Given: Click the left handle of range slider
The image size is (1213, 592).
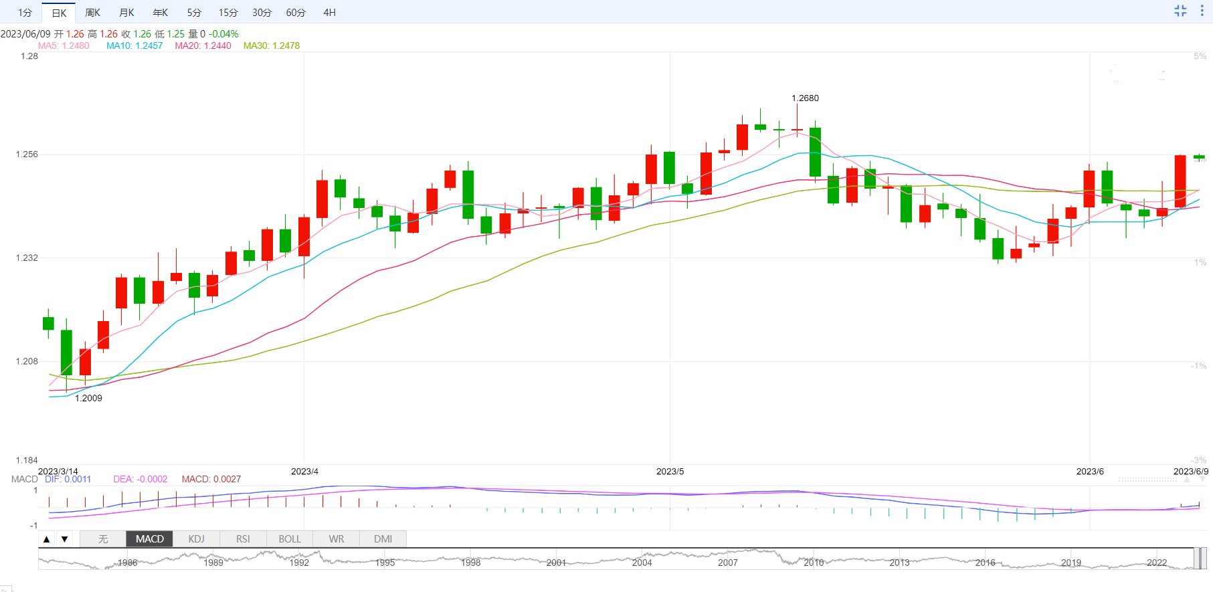Looking at the screenshot, I should pos(1196,559).
